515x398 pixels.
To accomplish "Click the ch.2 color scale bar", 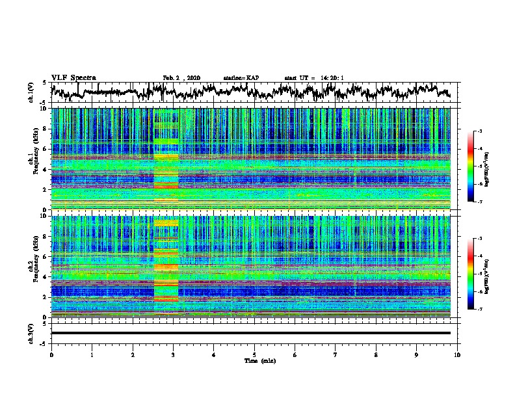I will tap(470, 274).
